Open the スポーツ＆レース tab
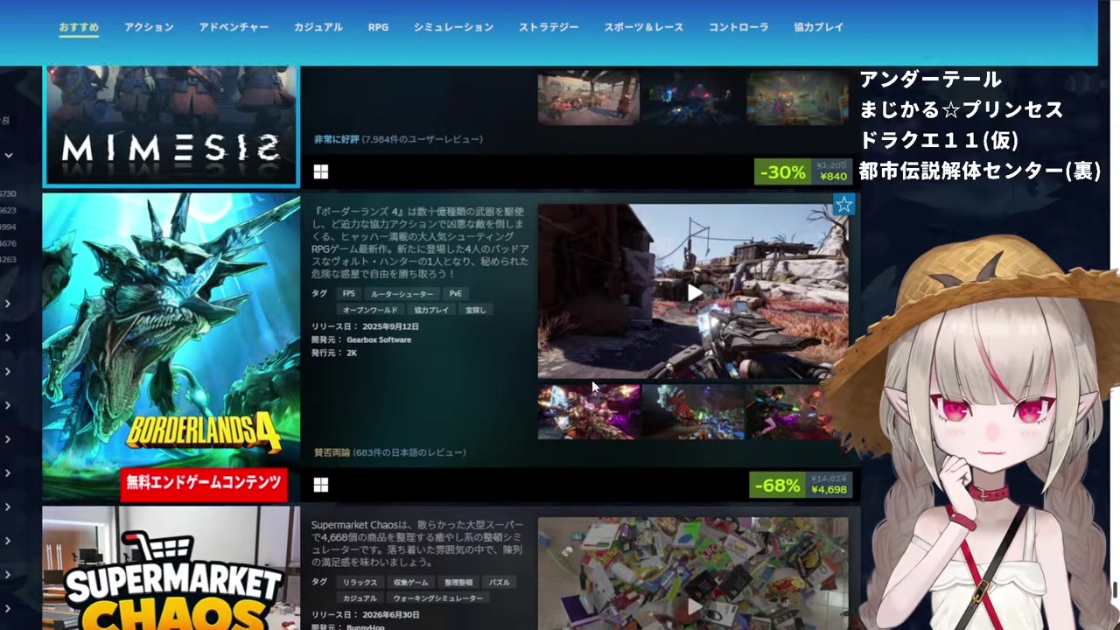This screenshot has width=1120, height=630. [x=644, y=27]
